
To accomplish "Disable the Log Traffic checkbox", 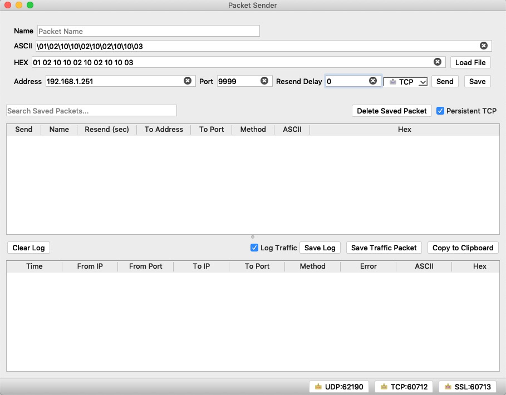I will coord(254,248).
